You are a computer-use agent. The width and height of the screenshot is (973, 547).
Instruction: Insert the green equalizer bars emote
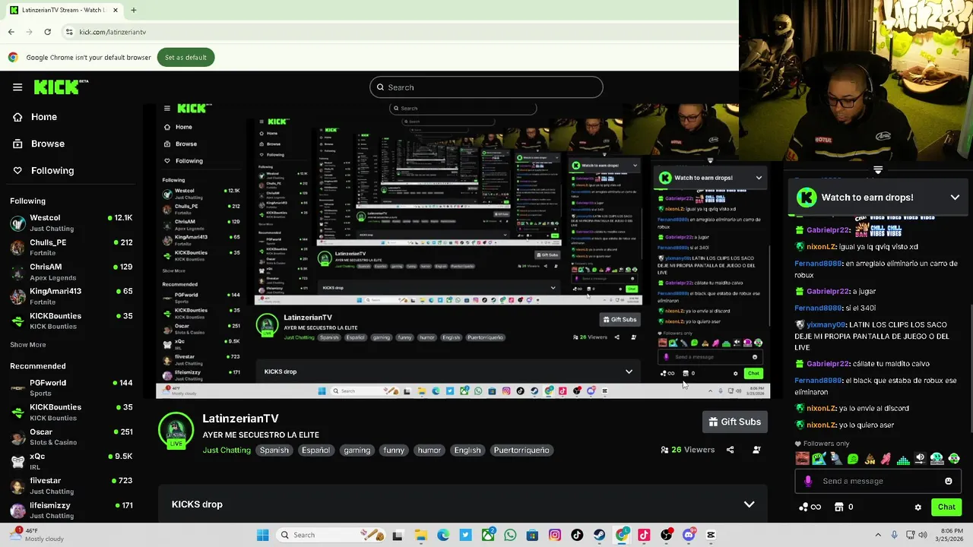pyautogui.click(x=903, y=459)
